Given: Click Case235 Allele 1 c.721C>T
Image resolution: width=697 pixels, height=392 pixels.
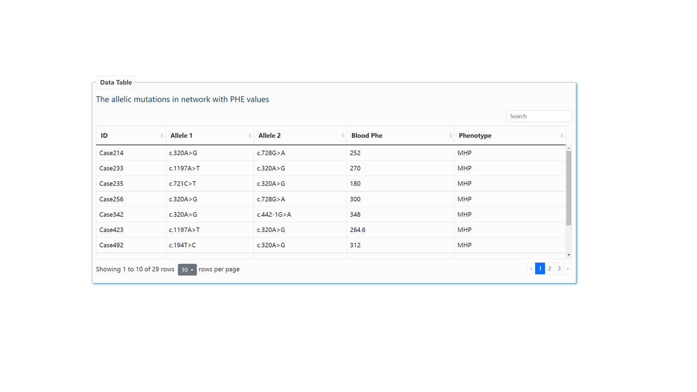Looking at the screenshot, I should [182, 183].
